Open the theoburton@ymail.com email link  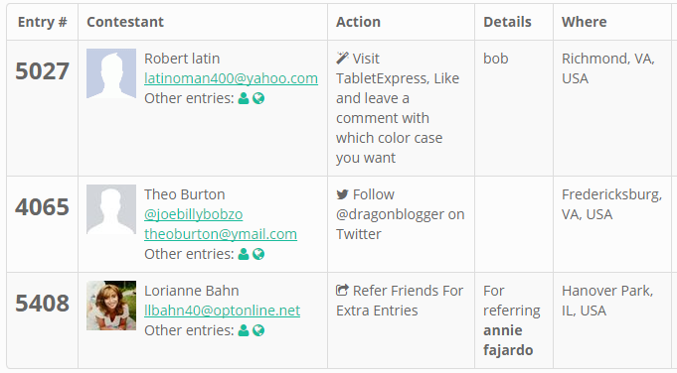(x=221, y=234)
